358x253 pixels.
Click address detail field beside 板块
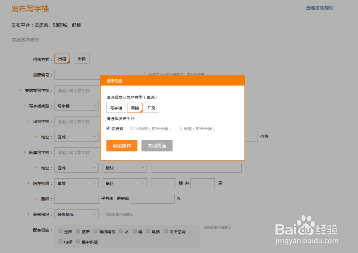point(196,168)
